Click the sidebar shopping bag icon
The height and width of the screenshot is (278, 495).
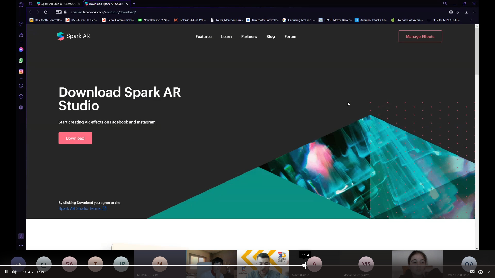click(21, 35)
